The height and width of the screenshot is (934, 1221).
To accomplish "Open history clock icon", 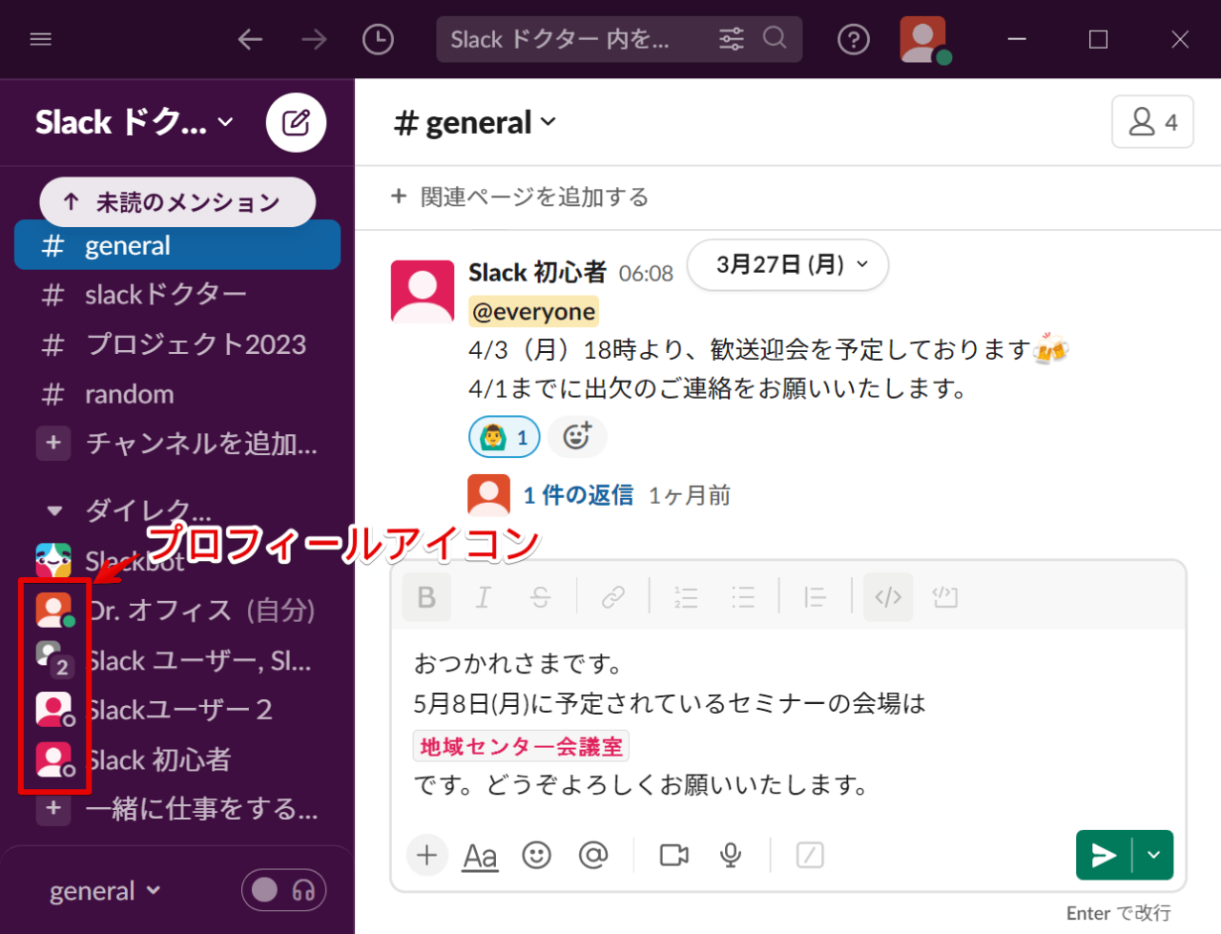I will point(378,39).
